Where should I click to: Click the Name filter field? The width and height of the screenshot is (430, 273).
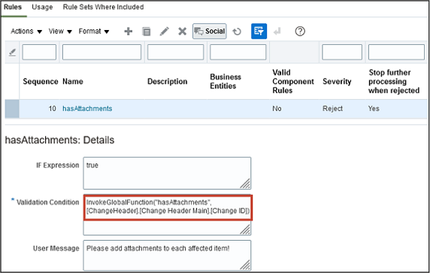click(x=101, y=52)
